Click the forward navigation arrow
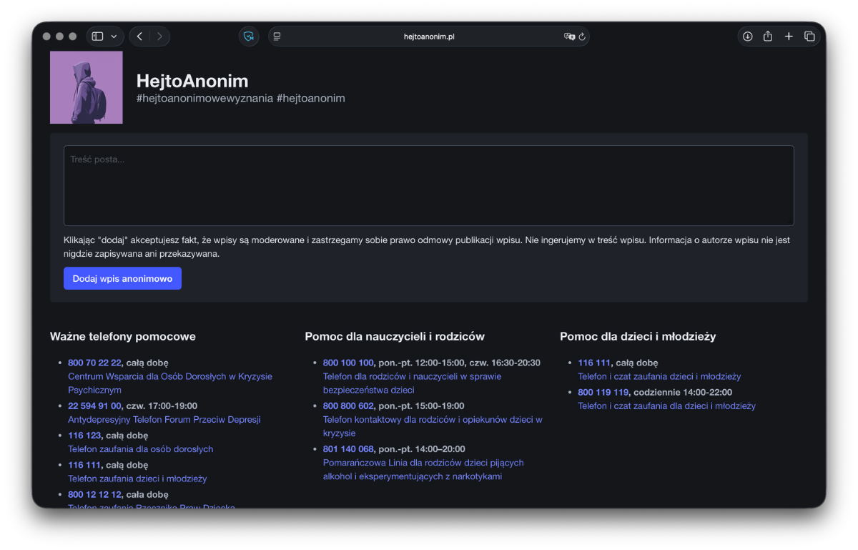 (159, 36)
